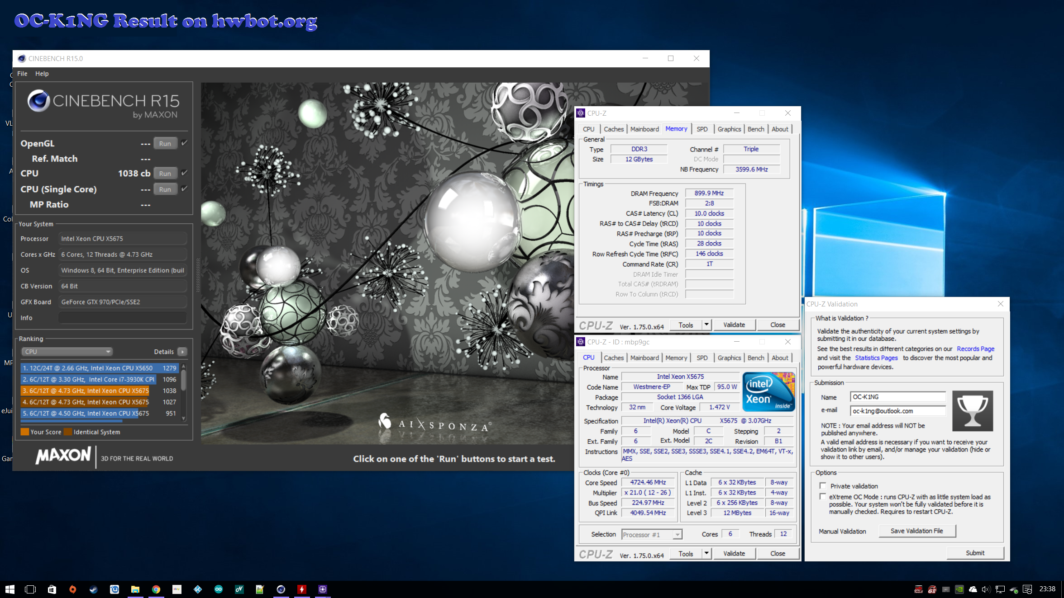
Task: Select ranking entry 12C/24T Xeon X5650
Action: coord(100,368)
